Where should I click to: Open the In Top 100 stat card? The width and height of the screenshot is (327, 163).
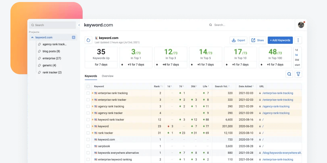(275, 57)
